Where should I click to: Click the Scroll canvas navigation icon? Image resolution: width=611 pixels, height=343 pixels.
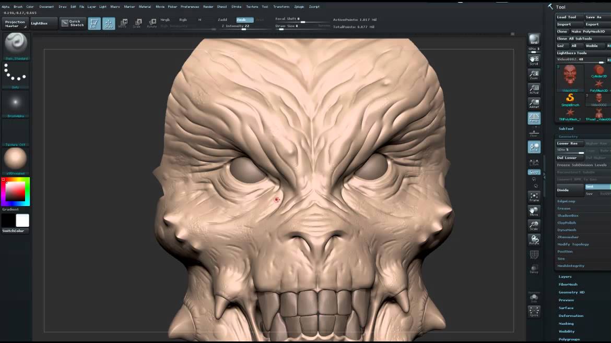(534, 60)
